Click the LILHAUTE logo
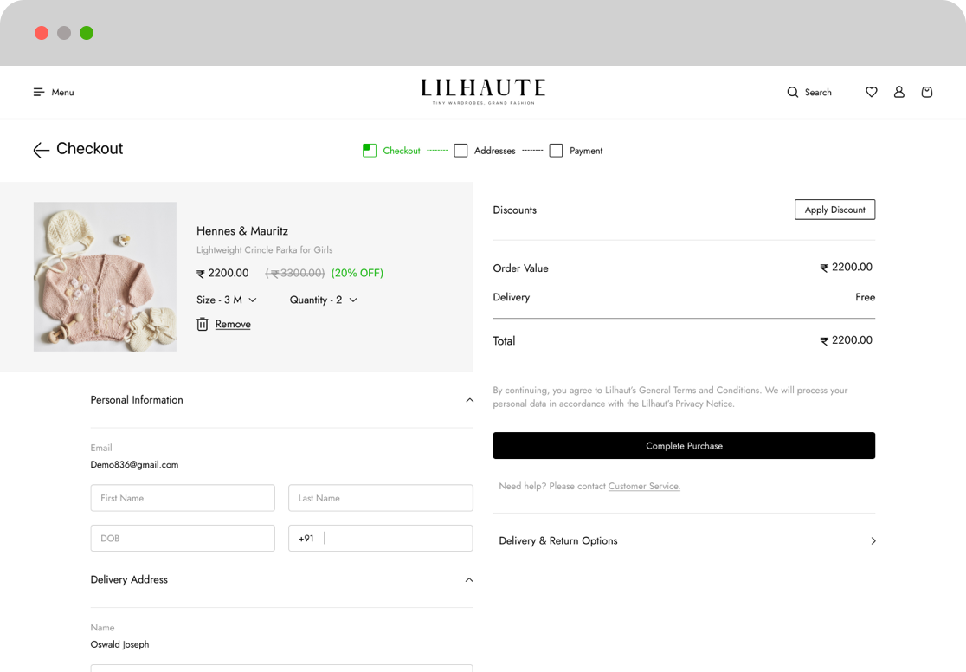 coord(483,91)
